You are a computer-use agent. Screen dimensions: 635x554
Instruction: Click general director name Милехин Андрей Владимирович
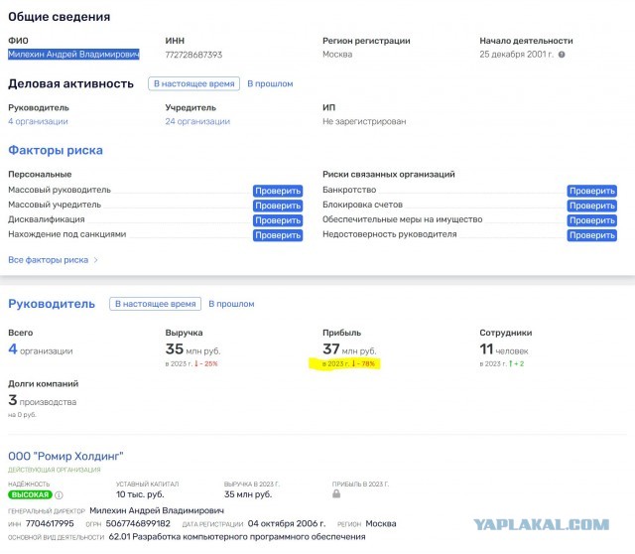tap(157, 510)
